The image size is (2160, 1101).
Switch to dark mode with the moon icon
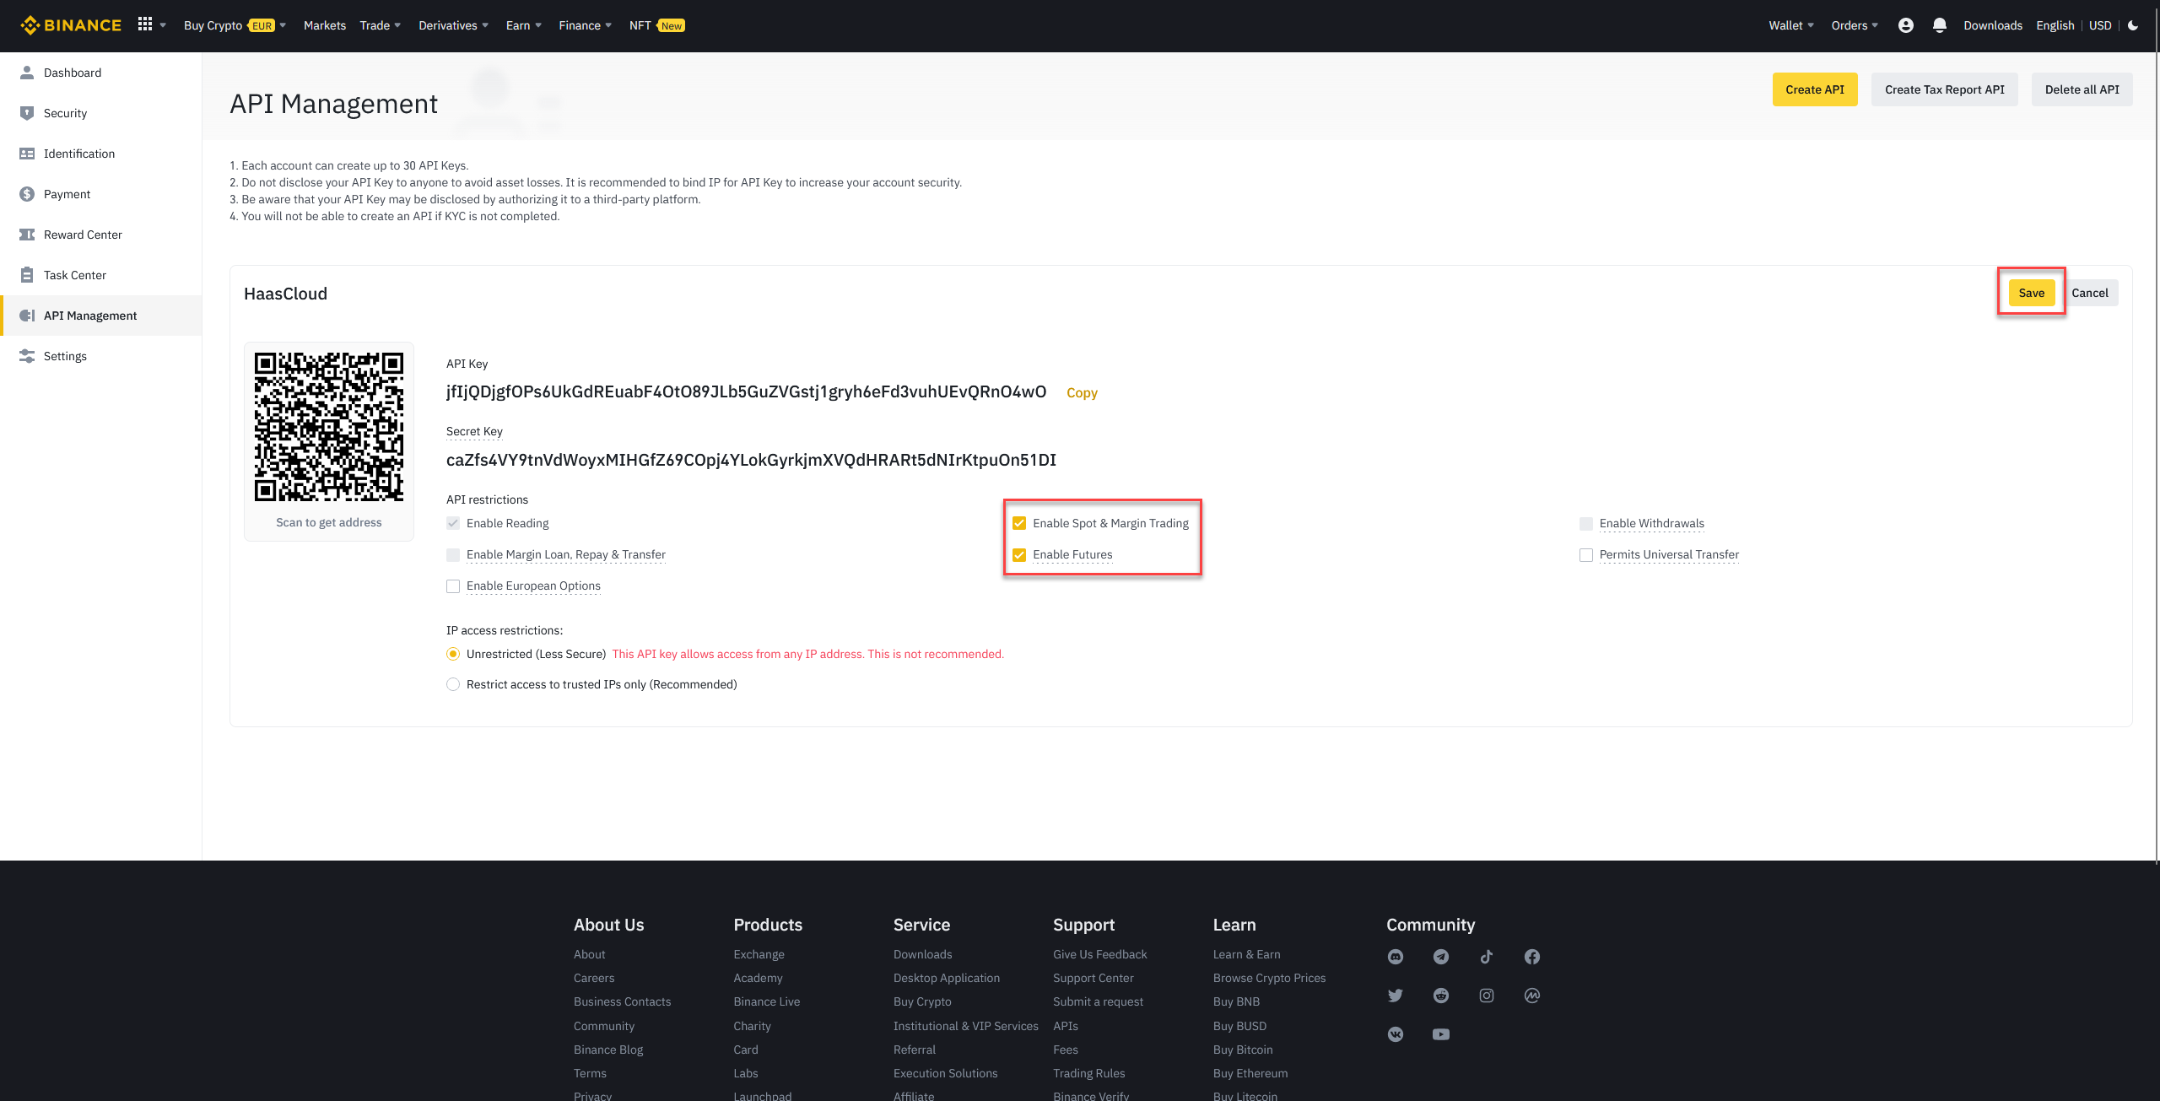point(2134,25)
